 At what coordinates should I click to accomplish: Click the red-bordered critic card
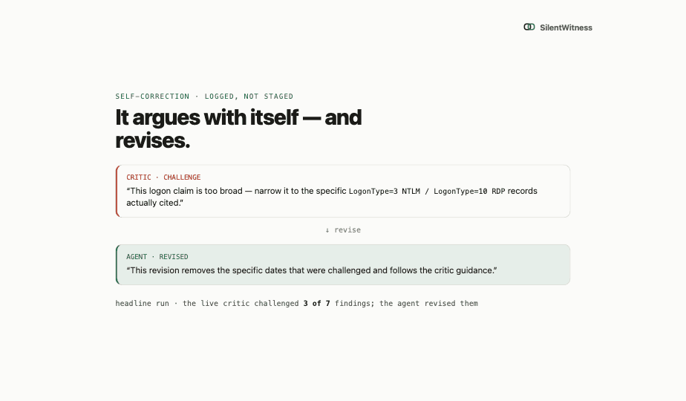coord(343,191)
